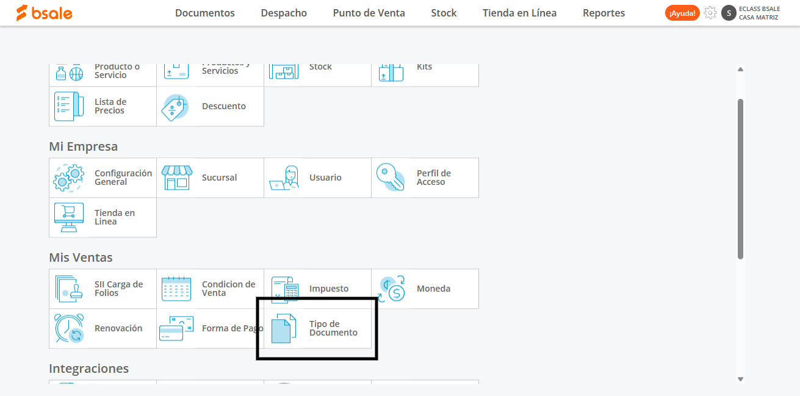Open Forma de Pago card icon
Viewport: 800px width, 396px height.
tap(176, 328)
